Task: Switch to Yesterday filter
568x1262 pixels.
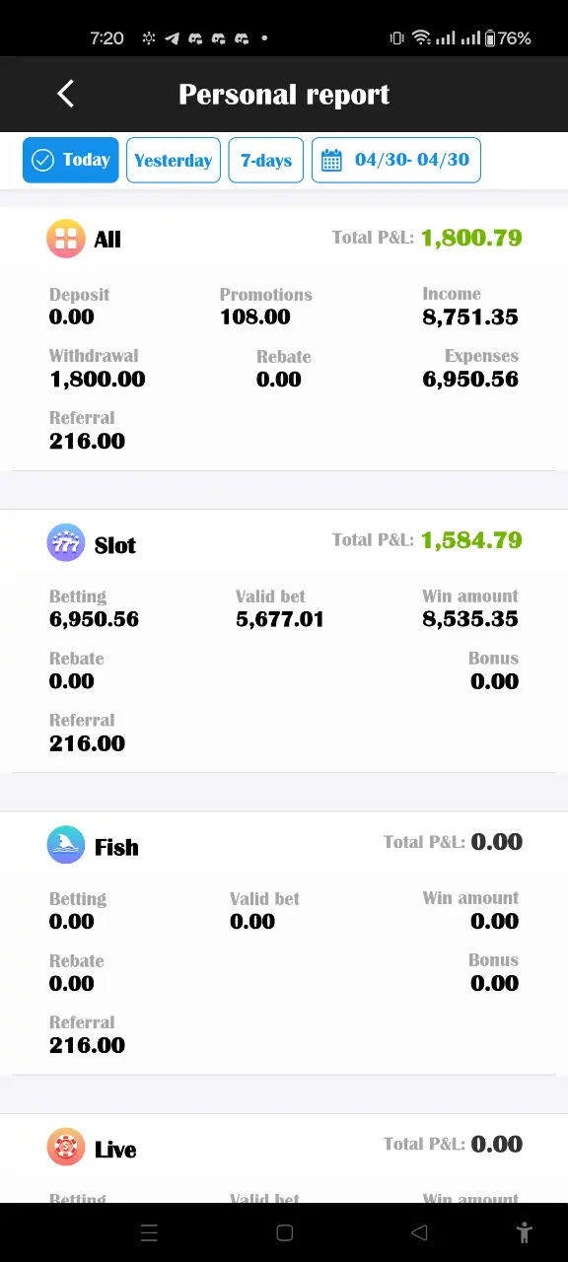Action: click(174, 160)
